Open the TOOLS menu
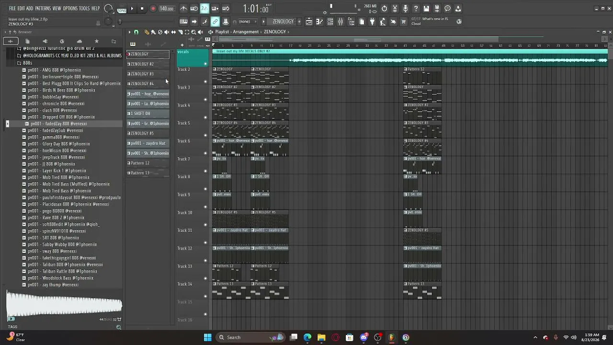 (x=84, y=9)
